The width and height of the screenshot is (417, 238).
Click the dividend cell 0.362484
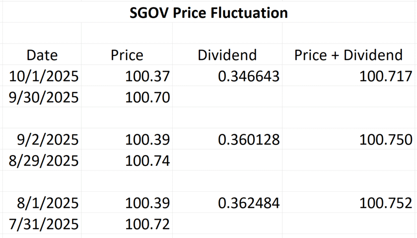[248, 203]
